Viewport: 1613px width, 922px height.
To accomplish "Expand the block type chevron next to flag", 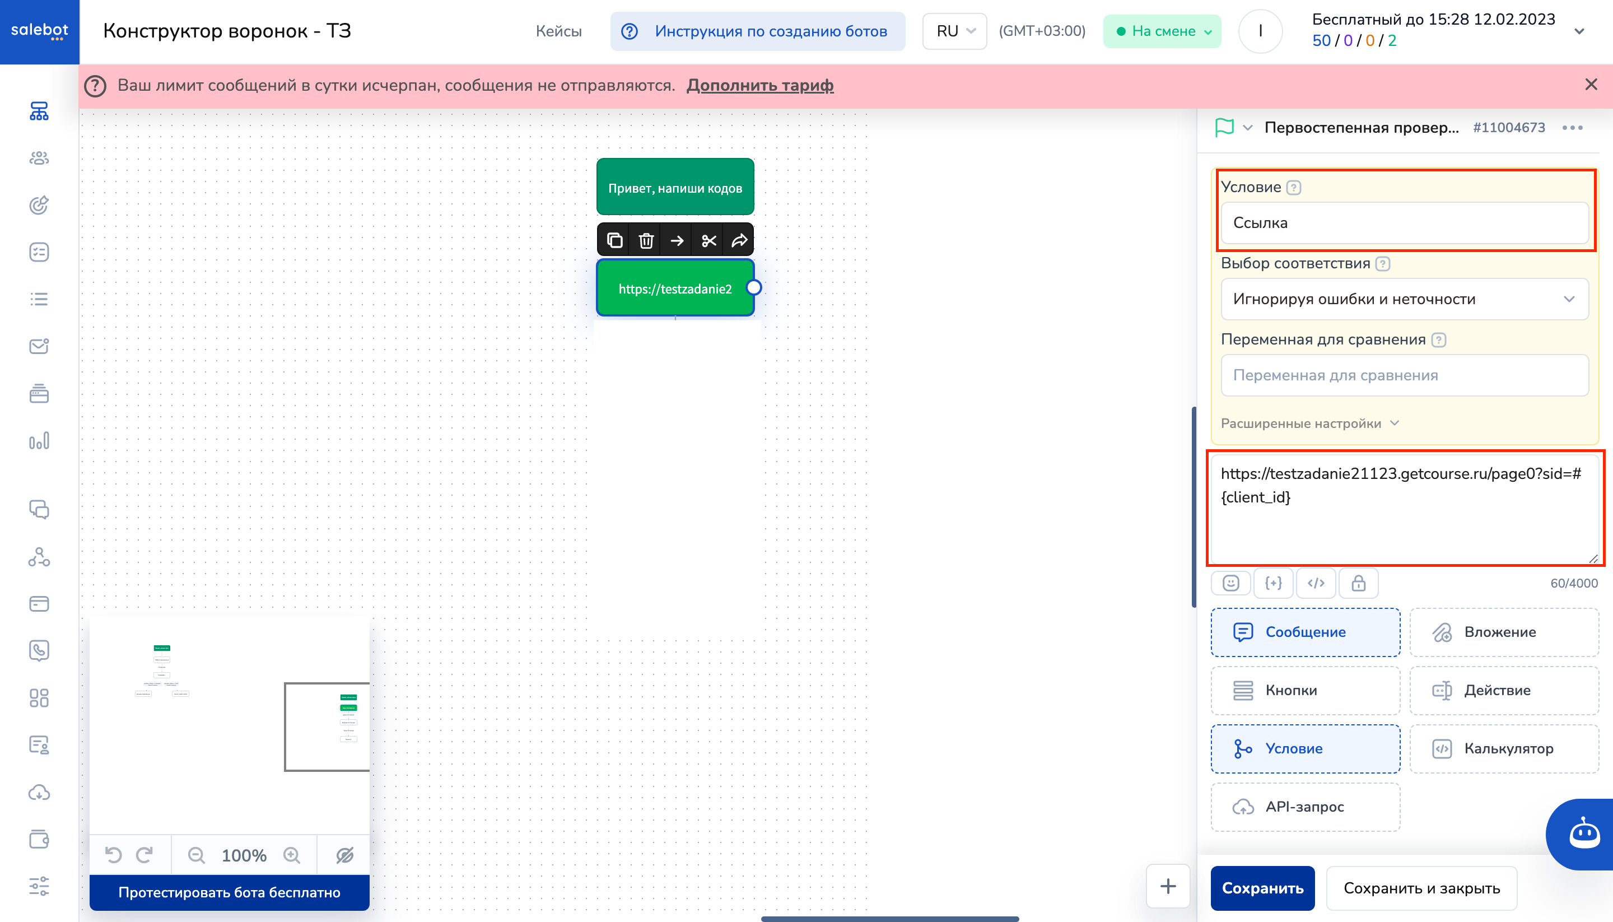I will 1248,128.
